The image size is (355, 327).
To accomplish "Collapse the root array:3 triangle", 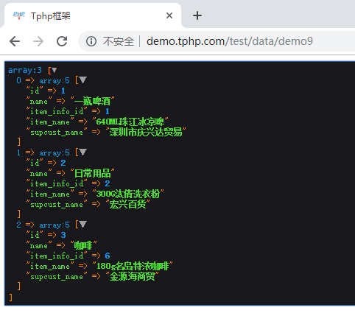I will coord(55,71).
